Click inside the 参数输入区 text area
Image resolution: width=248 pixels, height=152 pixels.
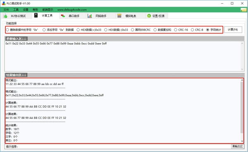(x=123, y=56)
